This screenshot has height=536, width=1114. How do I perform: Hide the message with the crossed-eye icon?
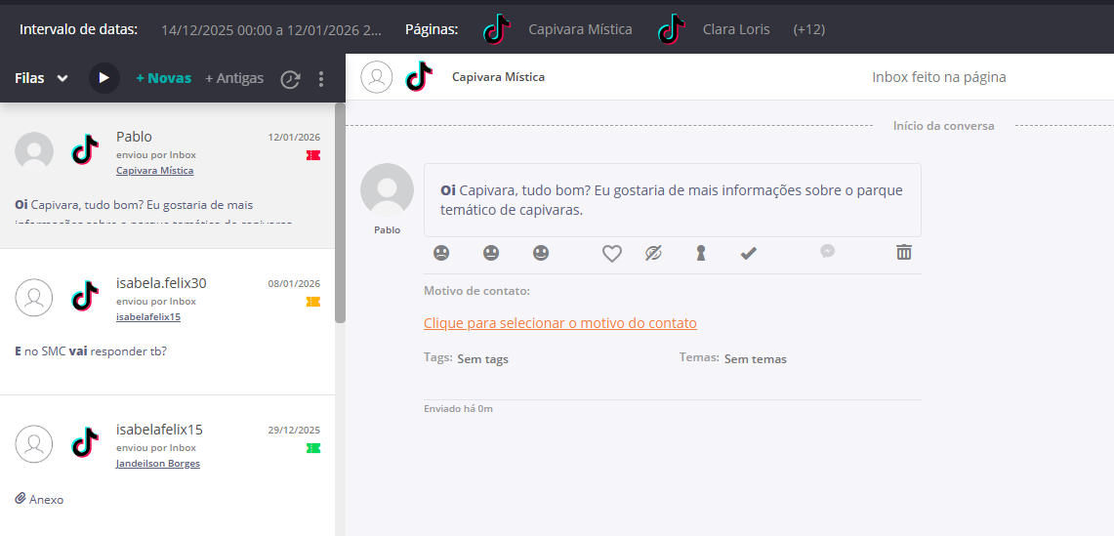tap(653, 253)
